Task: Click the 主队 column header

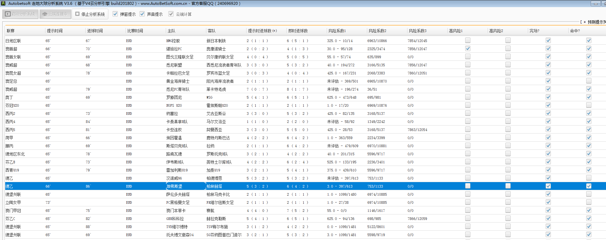Action: (171, 31)
